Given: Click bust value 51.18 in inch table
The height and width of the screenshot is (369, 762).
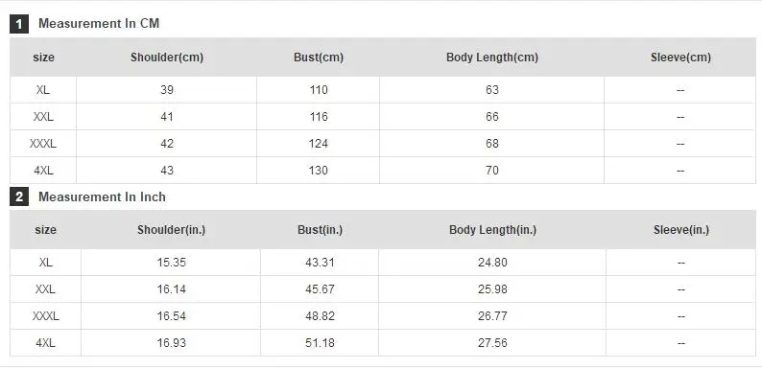Looking at the screenshot, I should pos(320,343).
